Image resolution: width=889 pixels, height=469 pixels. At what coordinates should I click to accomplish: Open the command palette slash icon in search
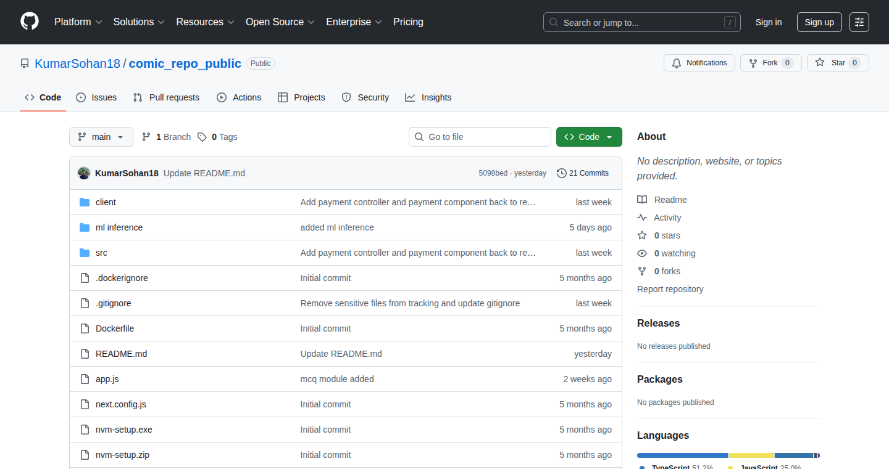[x=730, y=22]
